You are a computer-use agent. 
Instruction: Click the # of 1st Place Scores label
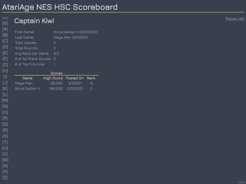click(x=33, y=59)
